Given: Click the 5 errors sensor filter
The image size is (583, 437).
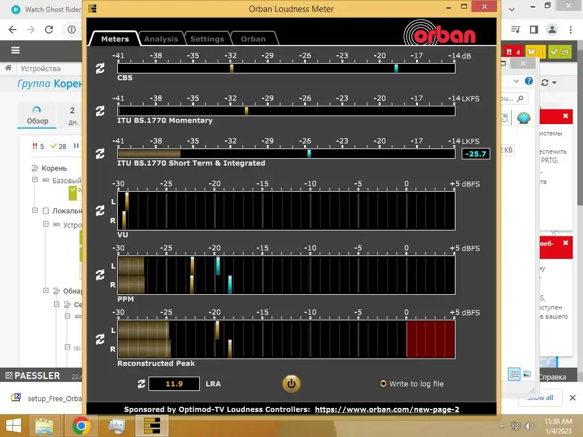Looking at the screenshot, I should 38,146.
